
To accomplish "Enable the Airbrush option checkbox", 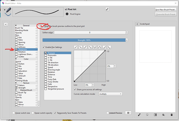I will click(16, 76).
